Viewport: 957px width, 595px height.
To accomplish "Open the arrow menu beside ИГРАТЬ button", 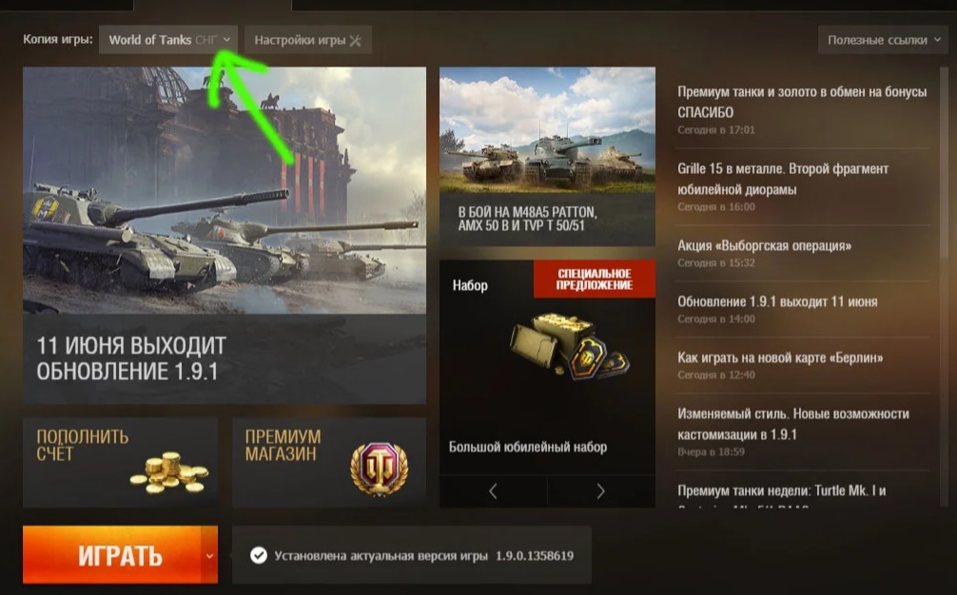I will coord(209,555).
